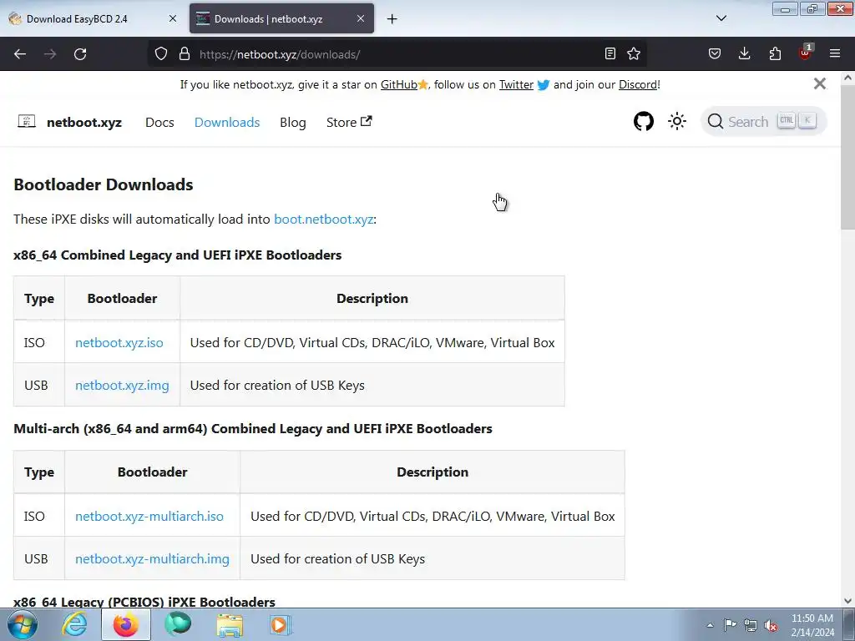Switch to the Download EasyBCD 2.4 tab
Viewport: 855px width, 641px height.
click(93, 18)
